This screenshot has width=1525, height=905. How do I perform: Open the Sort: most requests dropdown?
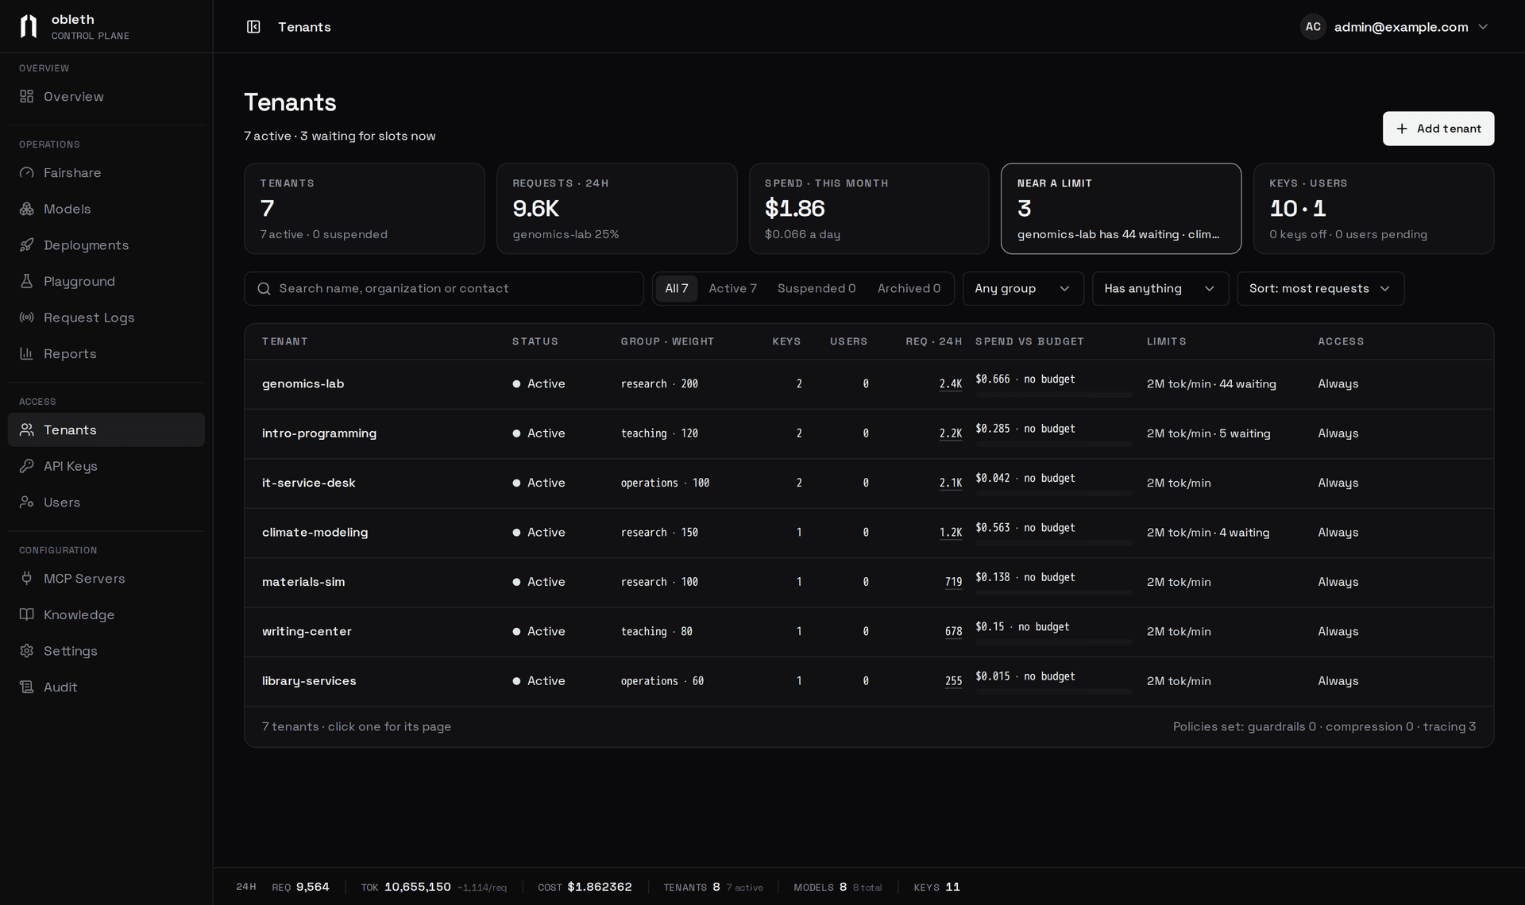point(1320,288)
